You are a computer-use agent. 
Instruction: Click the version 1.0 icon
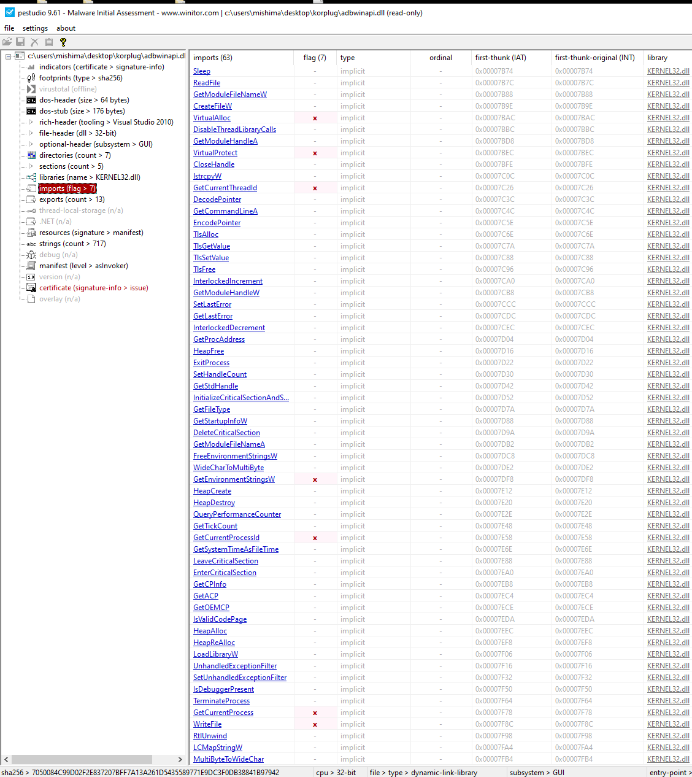click(x=31, y=277)
